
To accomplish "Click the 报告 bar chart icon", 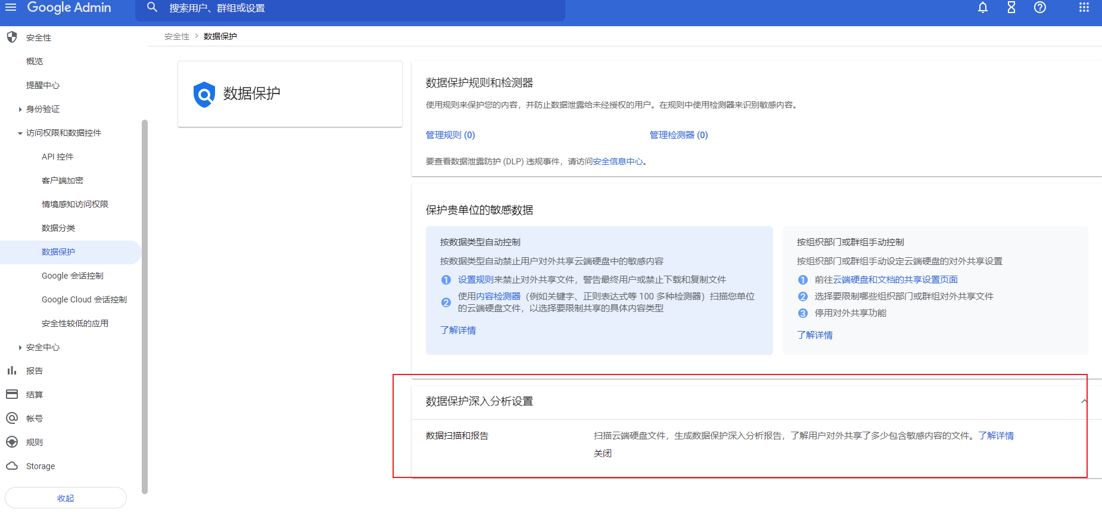I will pyautogui.click(x=12, y=370).
